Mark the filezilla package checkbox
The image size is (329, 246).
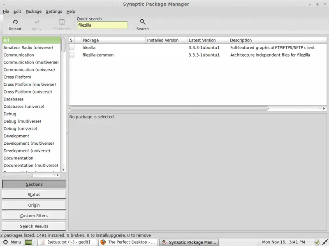(72, 48)
